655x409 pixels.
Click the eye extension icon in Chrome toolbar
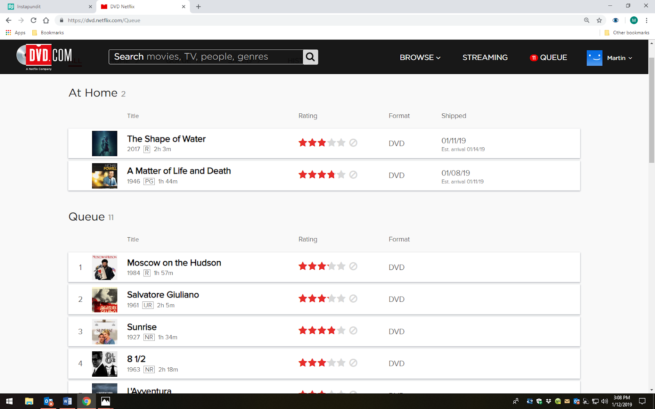[x=615, y=20]
